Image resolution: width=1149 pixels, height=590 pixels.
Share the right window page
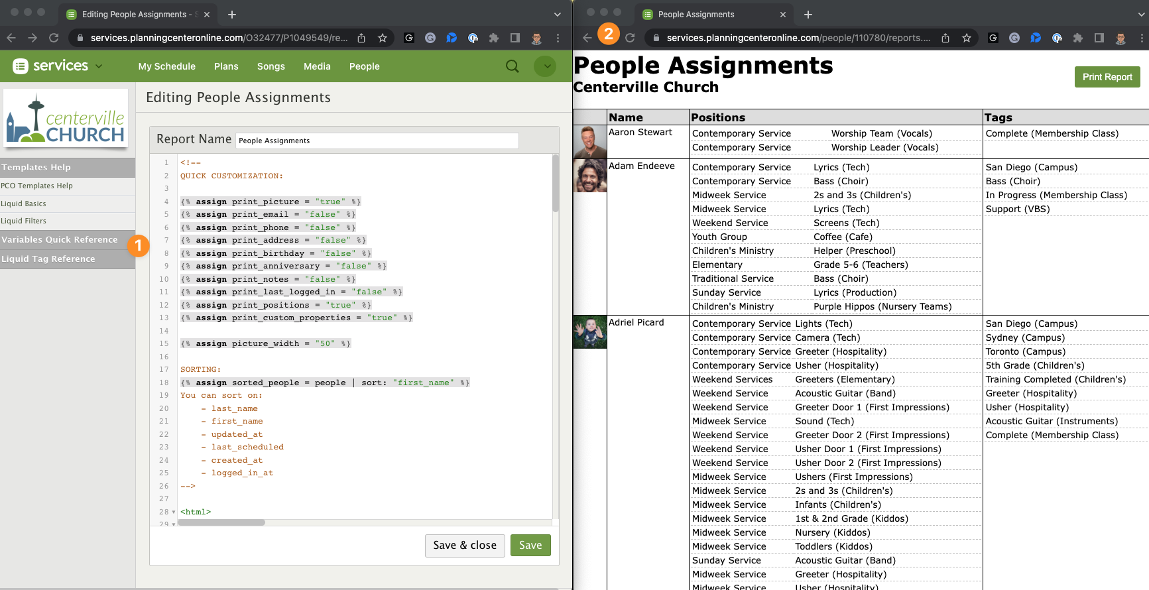coord(945,38)
